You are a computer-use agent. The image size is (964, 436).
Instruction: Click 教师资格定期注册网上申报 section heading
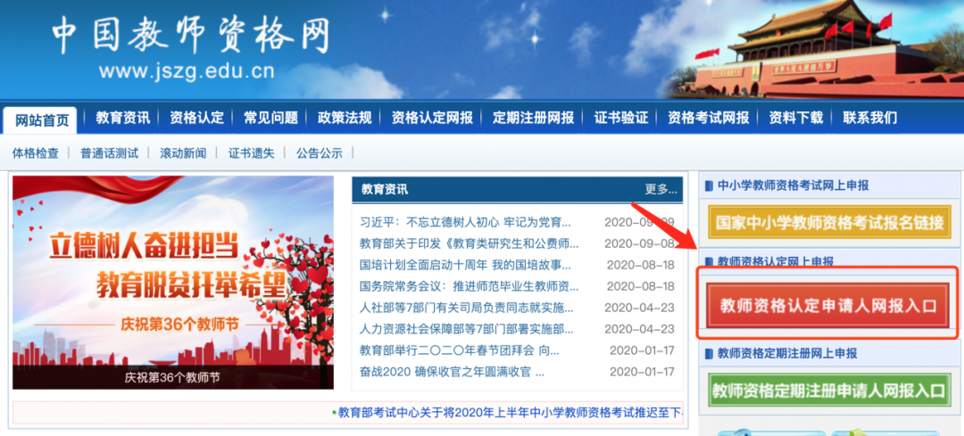pyautogui.click(x=787, y=354)
